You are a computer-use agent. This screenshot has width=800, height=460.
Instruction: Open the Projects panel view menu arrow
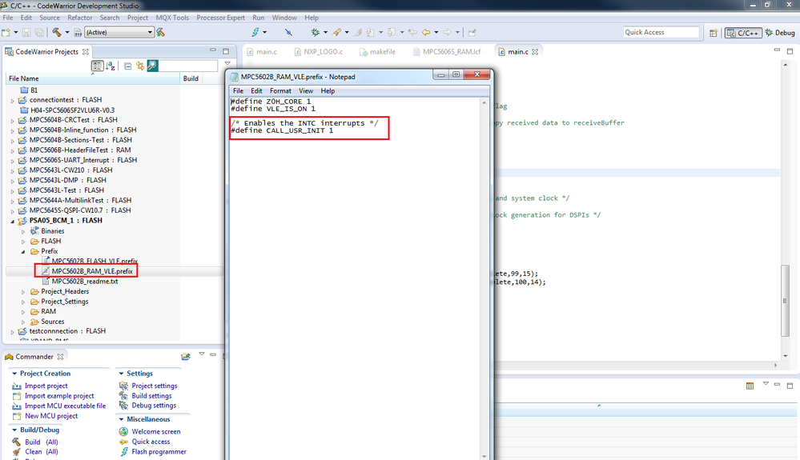[x=227, y=64]
